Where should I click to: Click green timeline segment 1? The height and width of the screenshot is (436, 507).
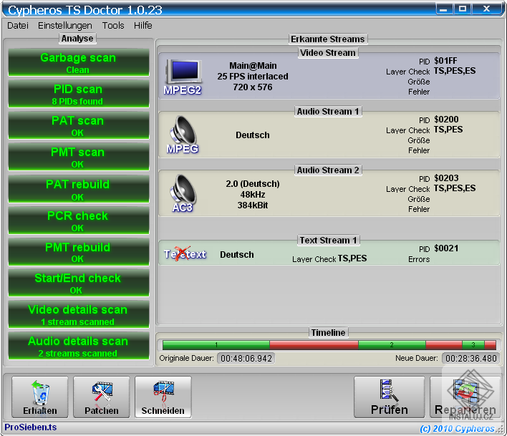coord(216,345)
